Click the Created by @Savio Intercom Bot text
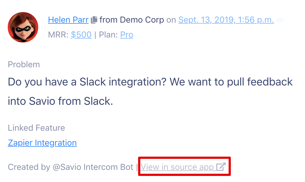The image size is (305, 182). [x=70, y=167]
